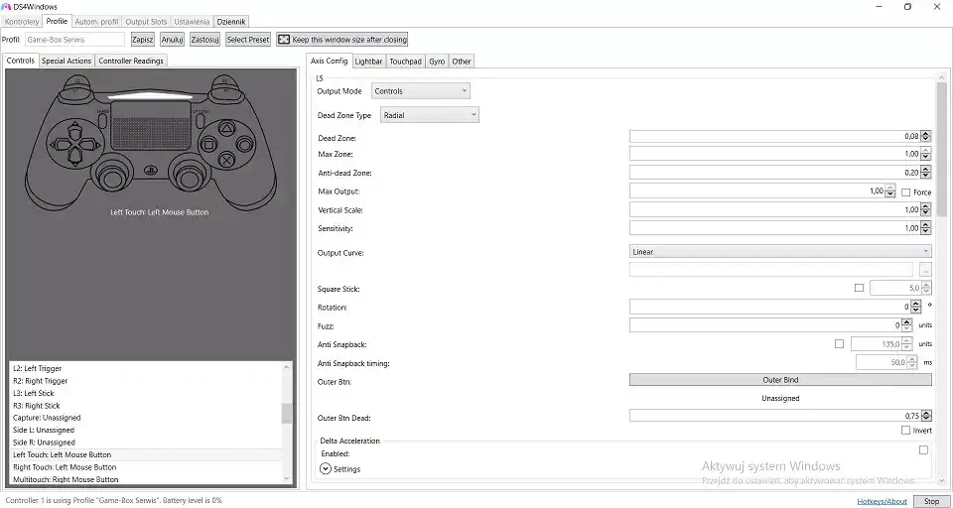The width and height of the screenshot is (953, 508).
Task: Click the L2 trigger on controller image
Action: click(76, 79)
